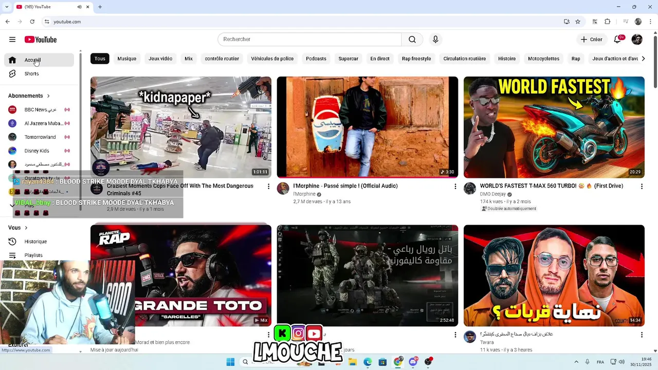Viewport: 658px width, 370px height.
Task: Open the Chrome media control icon
Action: click(x=626, y=22)
